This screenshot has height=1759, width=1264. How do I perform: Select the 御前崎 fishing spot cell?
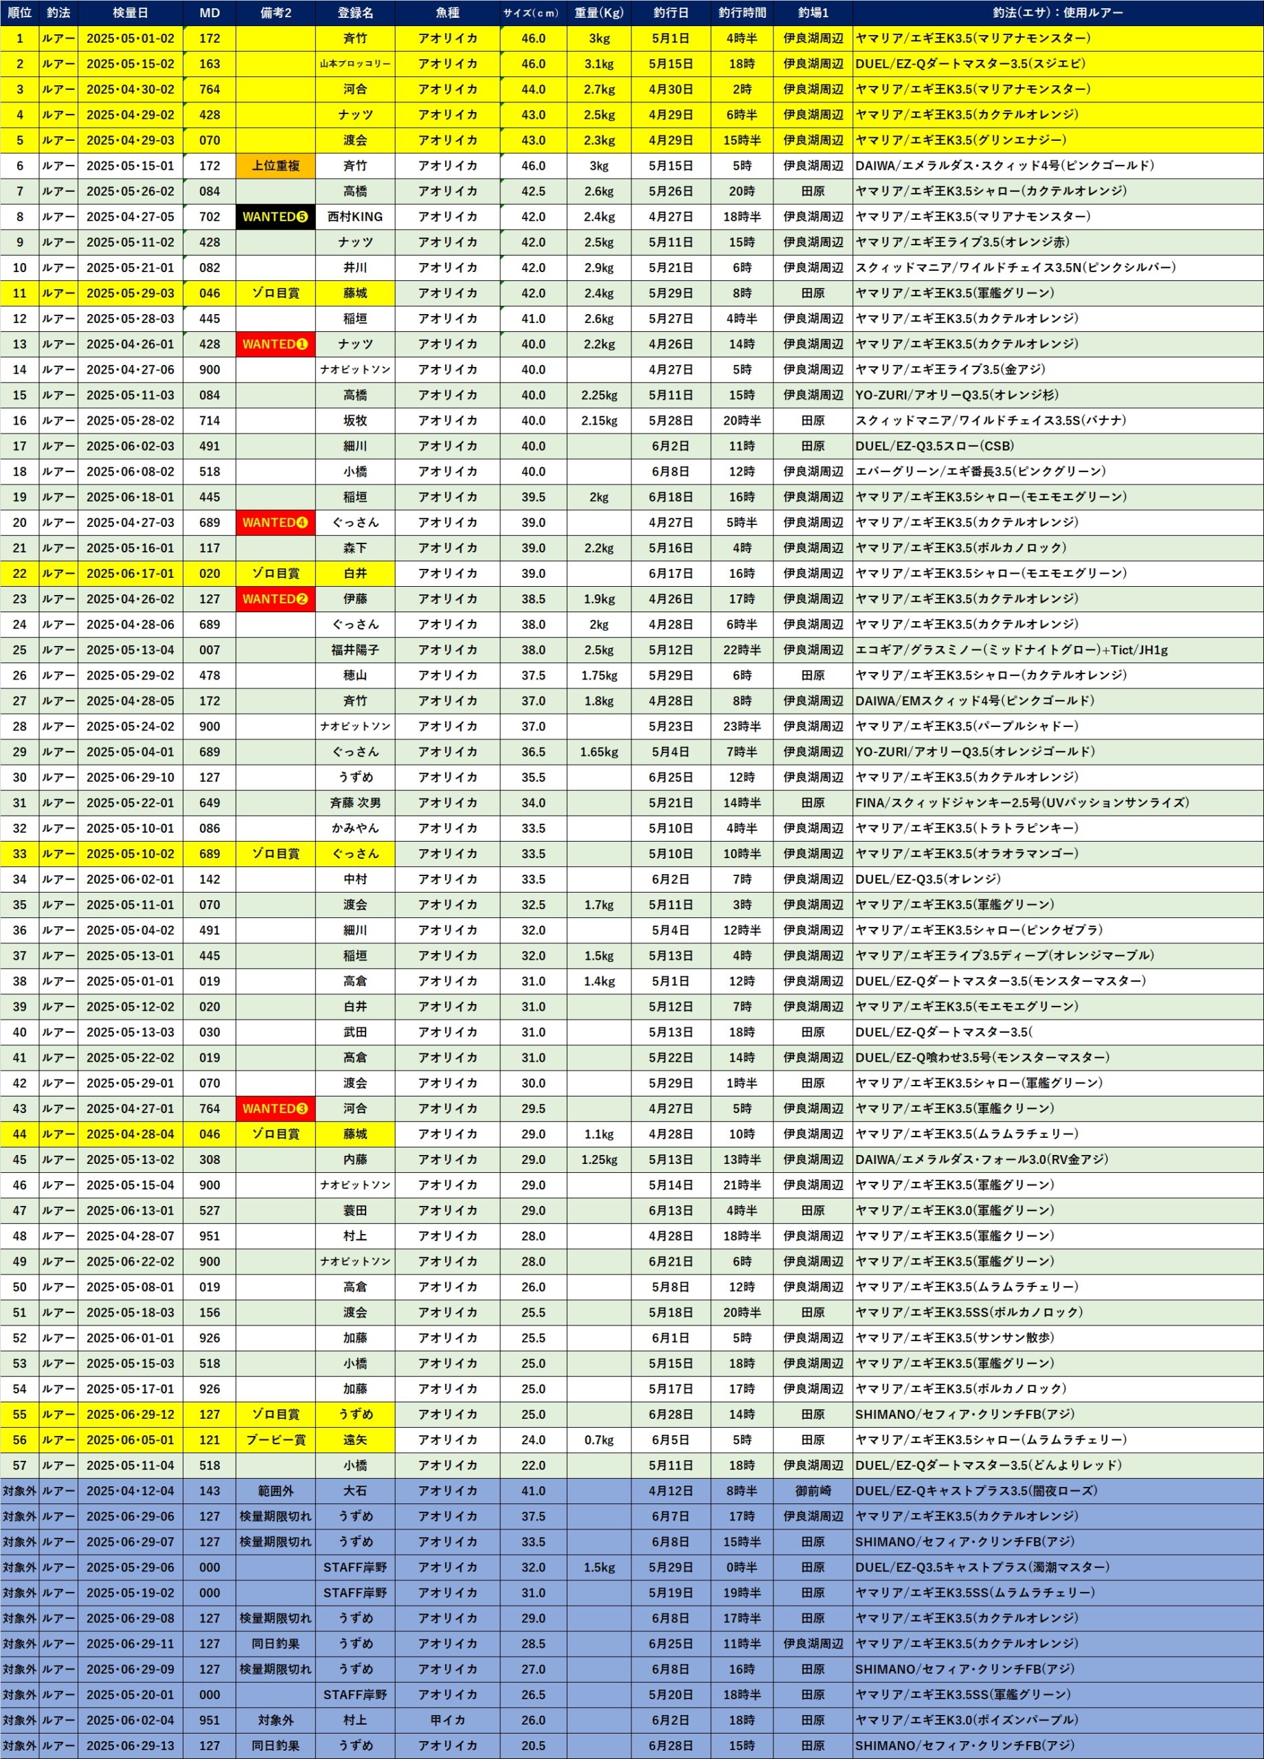pyautogui.click(x=813, y=1490)
